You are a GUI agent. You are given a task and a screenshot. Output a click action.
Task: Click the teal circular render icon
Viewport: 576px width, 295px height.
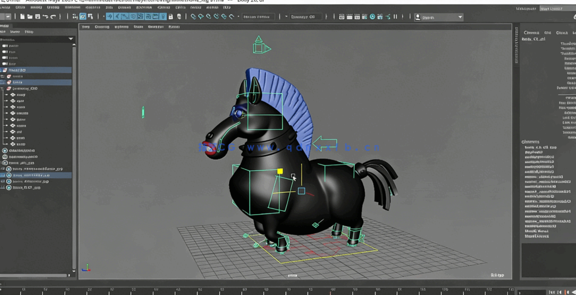(x=372, y=17)
